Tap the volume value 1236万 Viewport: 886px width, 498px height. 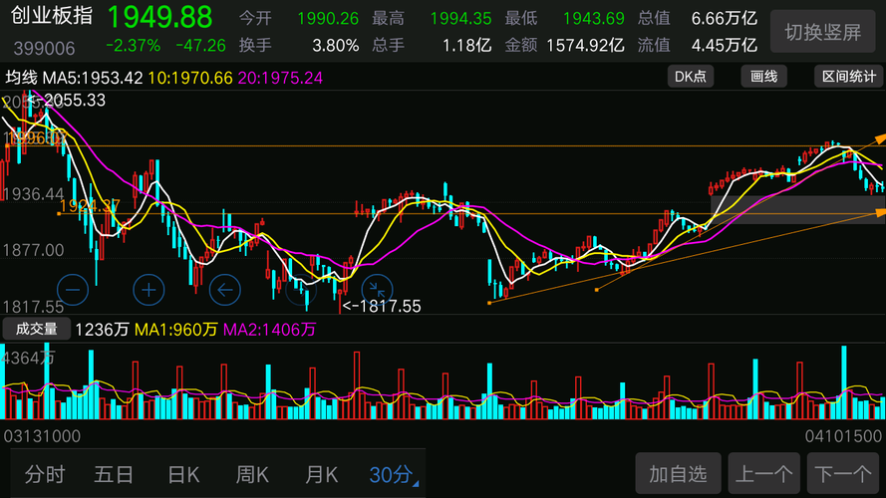pyautogui.click(x=102, y=330)
